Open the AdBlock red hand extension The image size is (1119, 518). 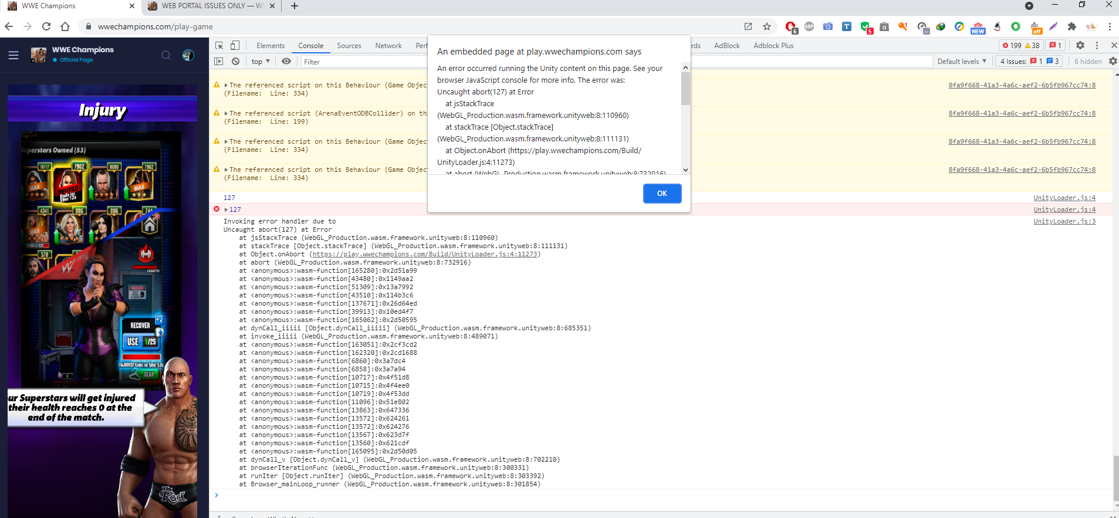coord(791,27)
